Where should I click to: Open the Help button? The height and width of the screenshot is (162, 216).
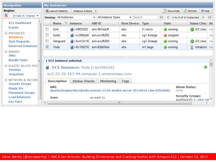[205, 11]
